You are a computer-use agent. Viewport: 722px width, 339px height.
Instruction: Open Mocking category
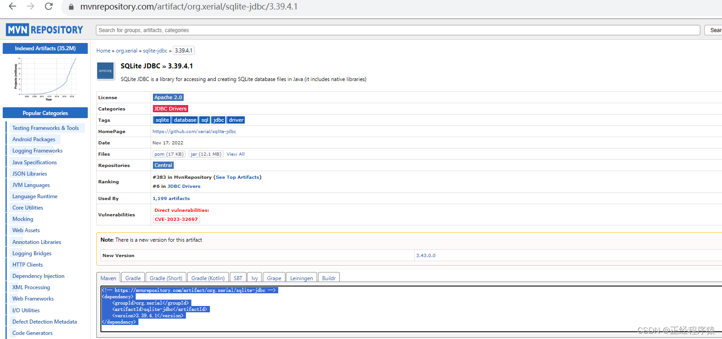pyautogui.click(x=23, y=219)
